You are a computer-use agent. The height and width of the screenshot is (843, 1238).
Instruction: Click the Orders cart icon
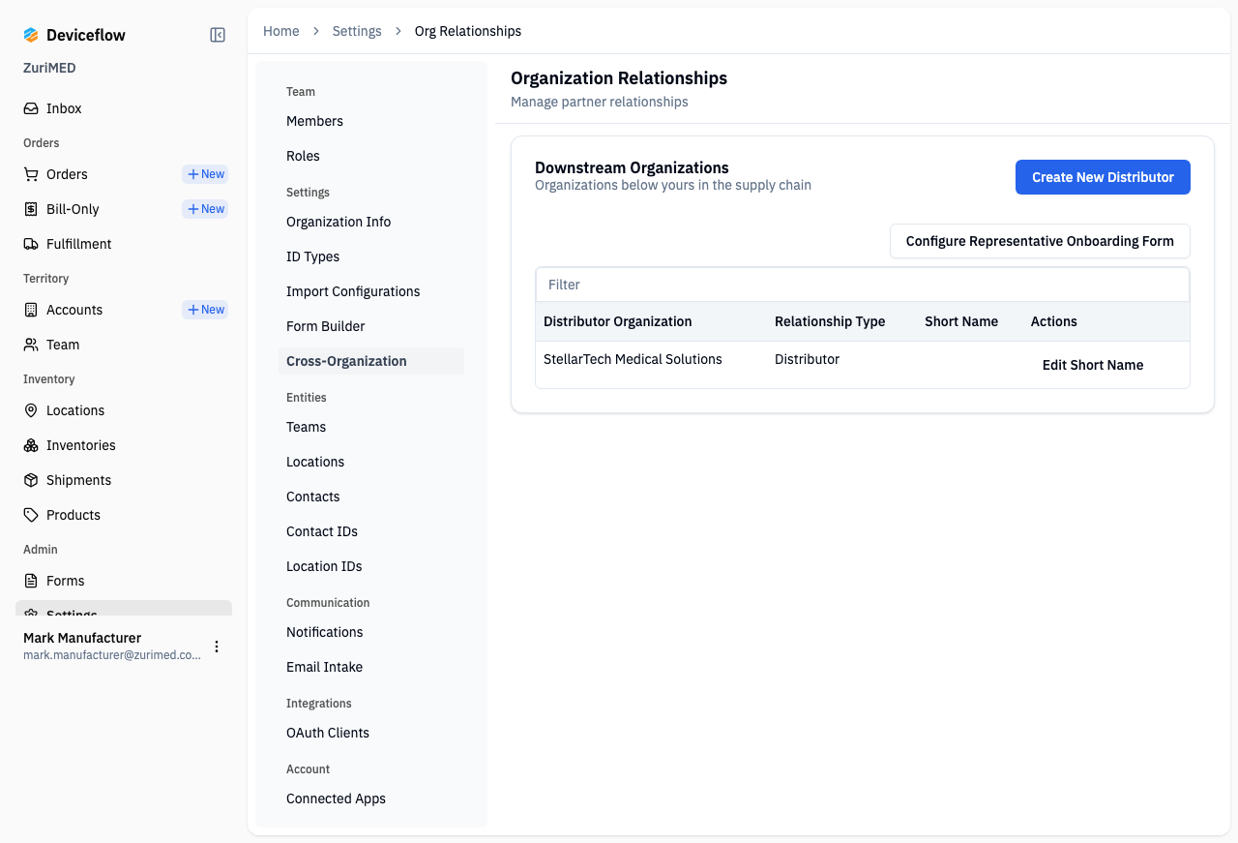click(x=31, y=174)
